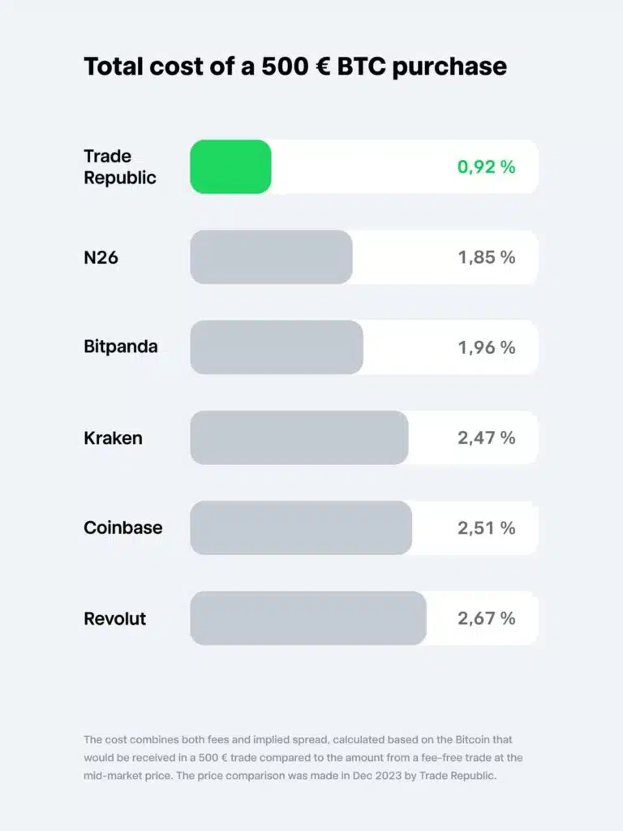
Task: Click the 1,96 % value
Action: (x=486, y=347)
